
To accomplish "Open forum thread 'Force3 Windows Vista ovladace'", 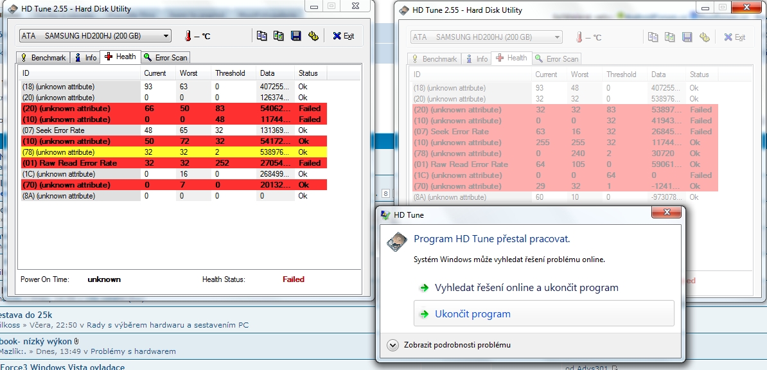I will tap(62, 367).
